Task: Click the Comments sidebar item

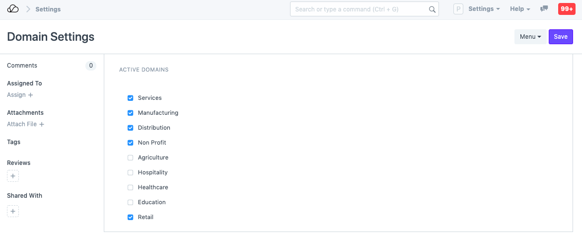Action: pos(22,66)
